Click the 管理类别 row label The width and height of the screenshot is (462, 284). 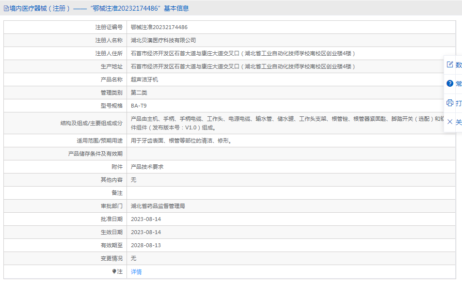pos(112,93)
